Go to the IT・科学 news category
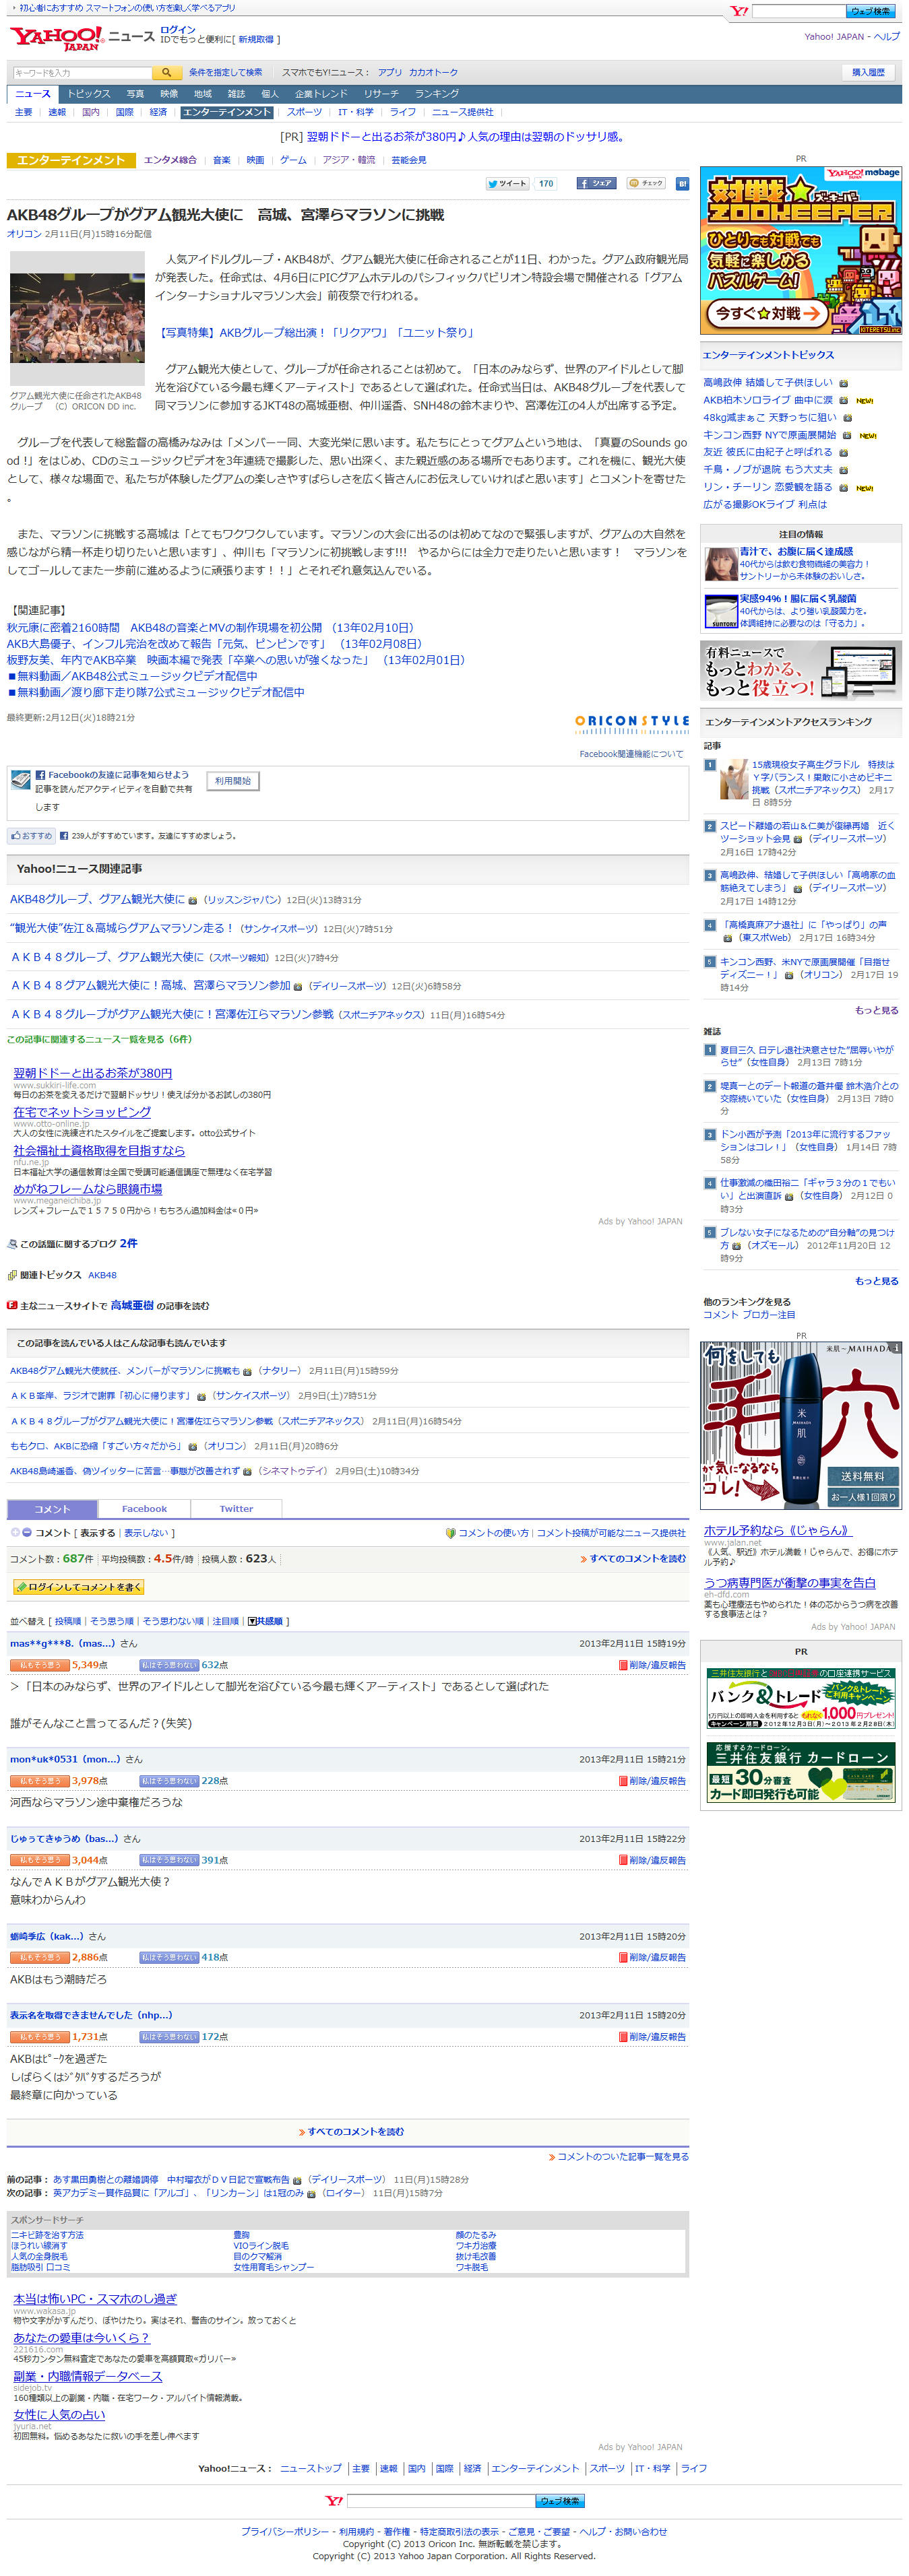The width and height of the screenshot is (909, 2576). (355, 112)
